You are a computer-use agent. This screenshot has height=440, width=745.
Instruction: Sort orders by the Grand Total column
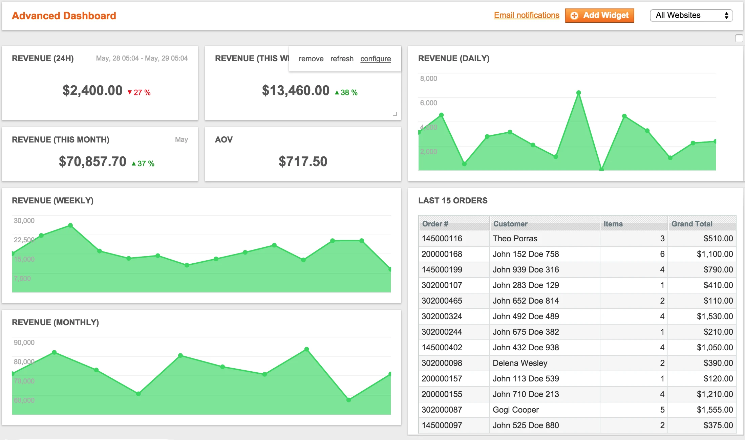[x=691, y=224]
